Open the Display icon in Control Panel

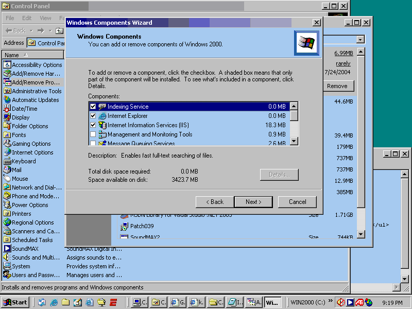(7, 117)
